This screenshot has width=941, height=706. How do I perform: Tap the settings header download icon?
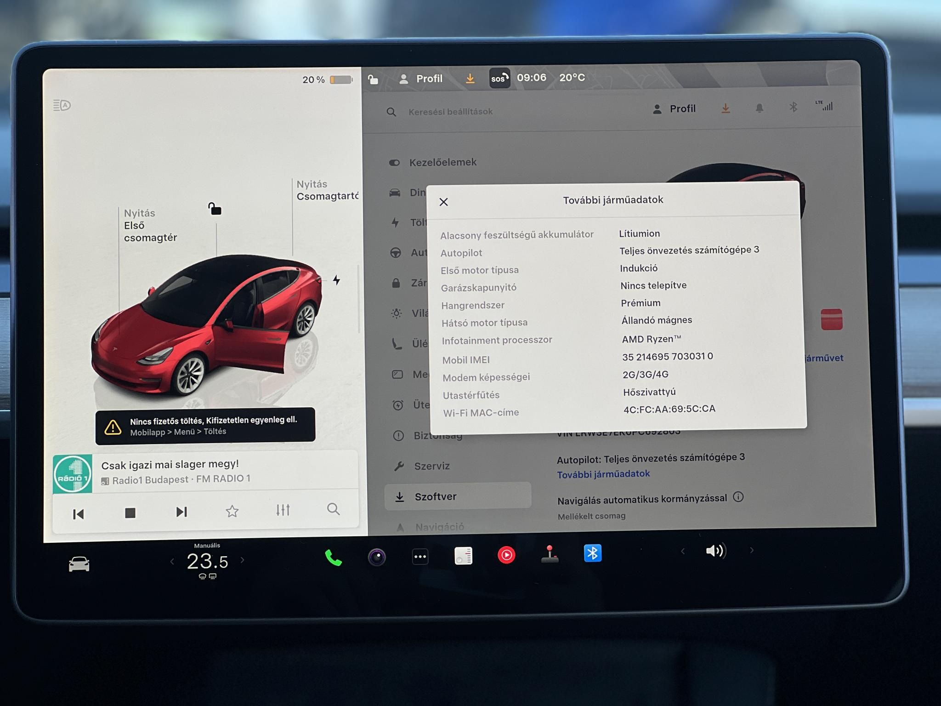tap(726, 108)
